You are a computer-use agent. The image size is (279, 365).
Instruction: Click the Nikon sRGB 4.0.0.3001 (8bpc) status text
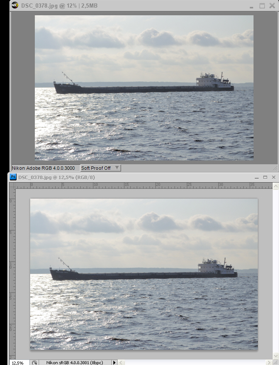click(74, 363)
